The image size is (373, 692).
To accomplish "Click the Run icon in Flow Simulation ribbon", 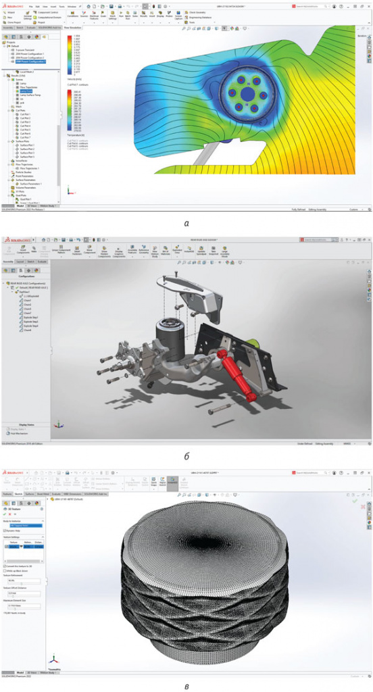I will coord(121,14).
